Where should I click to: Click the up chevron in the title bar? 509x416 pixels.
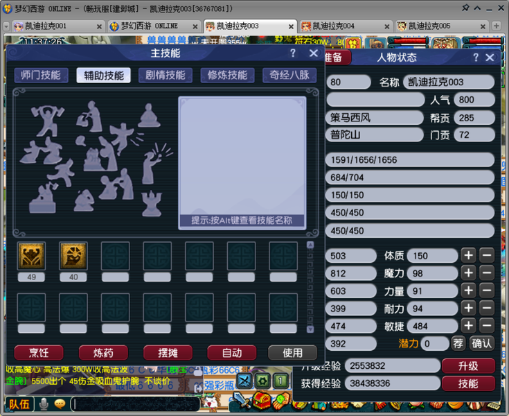[477, 8]
